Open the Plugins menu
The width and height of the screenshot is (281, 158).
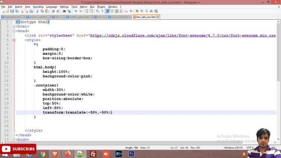pos(101,7)
